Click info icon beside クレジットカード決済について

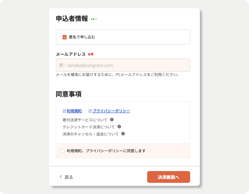[x=119, y=127]
